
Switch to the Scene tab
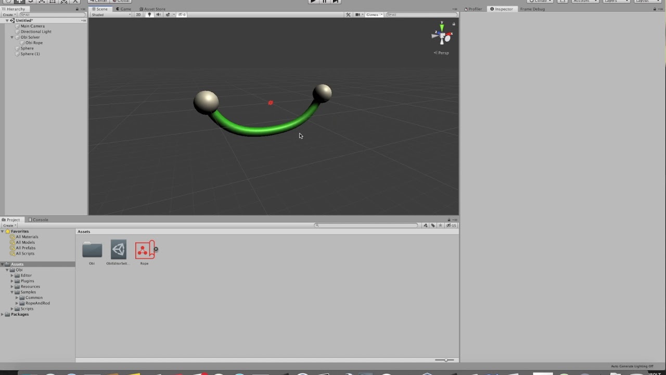pyautogui.click(x=99, y=9)
